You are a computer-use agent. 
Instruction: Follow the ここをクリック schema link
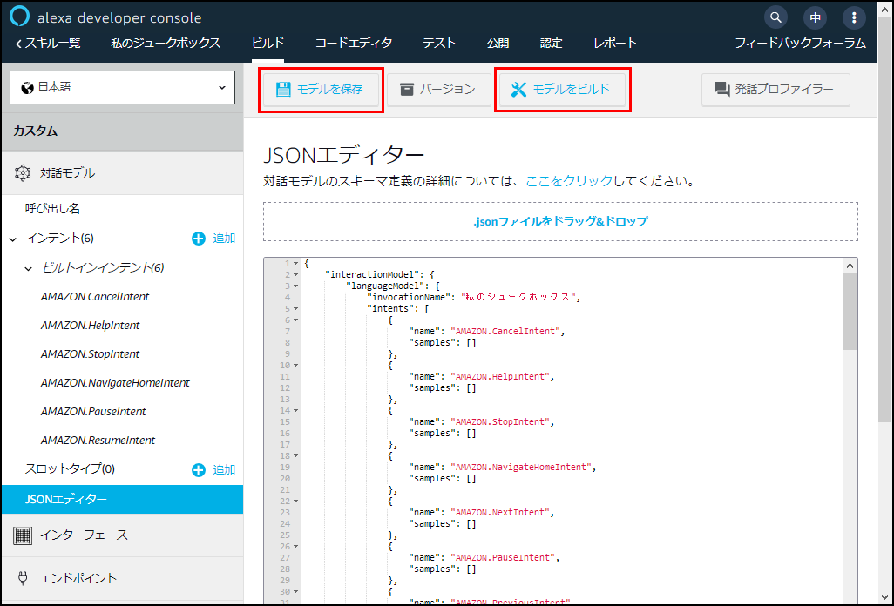(x=569, y=182)
